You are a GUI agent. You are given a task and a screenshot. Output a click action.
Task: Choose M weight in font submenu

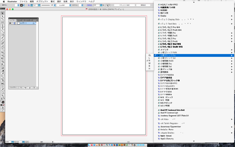click(x=150, y=63)
